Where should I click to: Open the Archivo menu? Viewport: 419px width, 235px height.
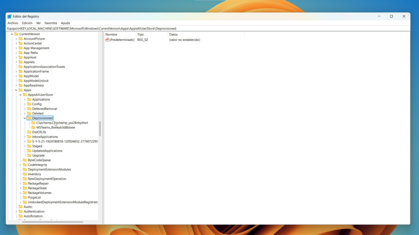[13, 23]
